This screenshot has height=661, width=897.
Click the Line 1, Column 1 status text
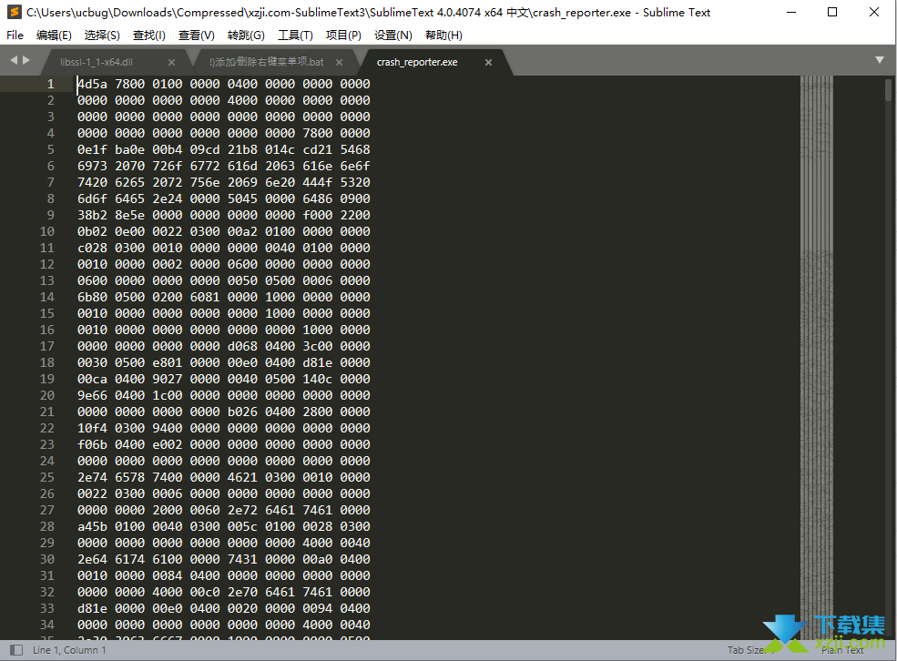click(x=69, y=650)
